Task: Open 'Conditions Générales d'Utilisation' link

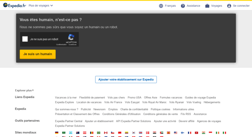Action: tap(121, 114)
